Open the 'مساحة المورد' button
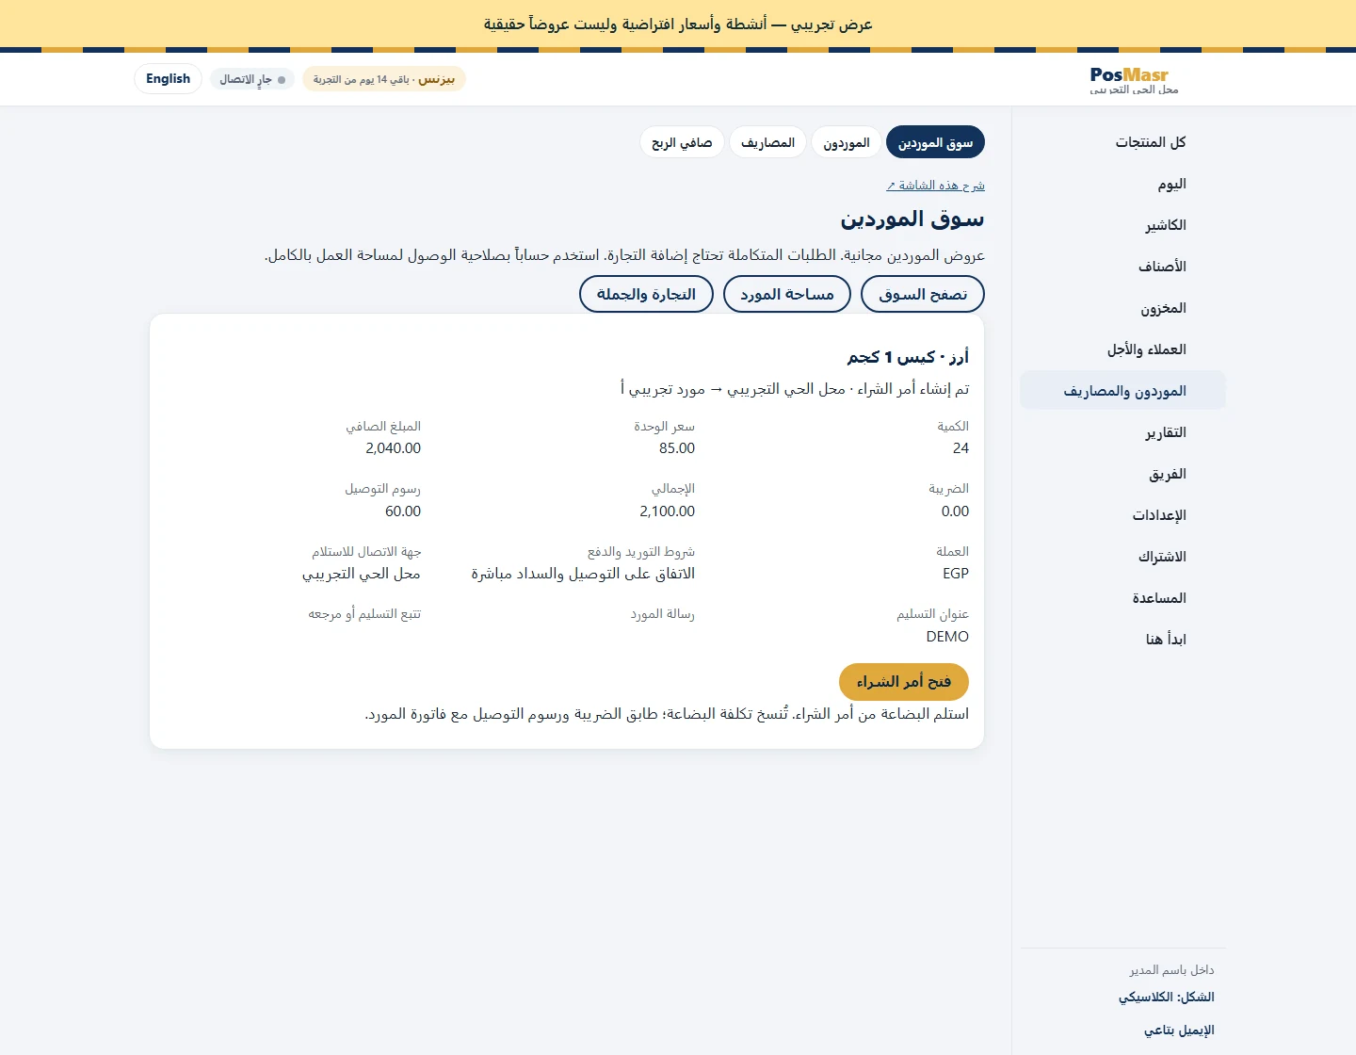The image size is (1356, 1055). pos(787,294)
